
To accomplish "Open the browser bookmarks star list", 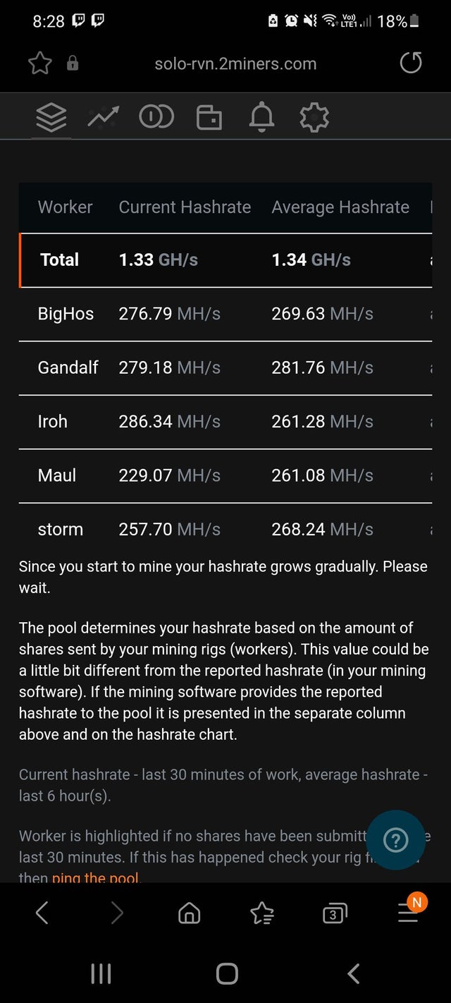I will coord(262,914).
